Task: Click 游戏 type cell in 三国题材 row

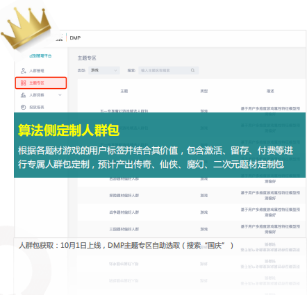Action: [204, 229]
